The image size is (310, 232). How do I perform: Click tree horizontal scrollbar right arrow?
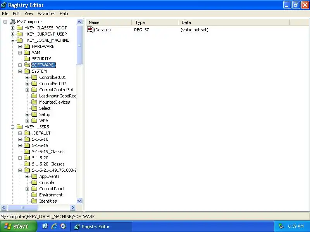[x=72, y=207]
